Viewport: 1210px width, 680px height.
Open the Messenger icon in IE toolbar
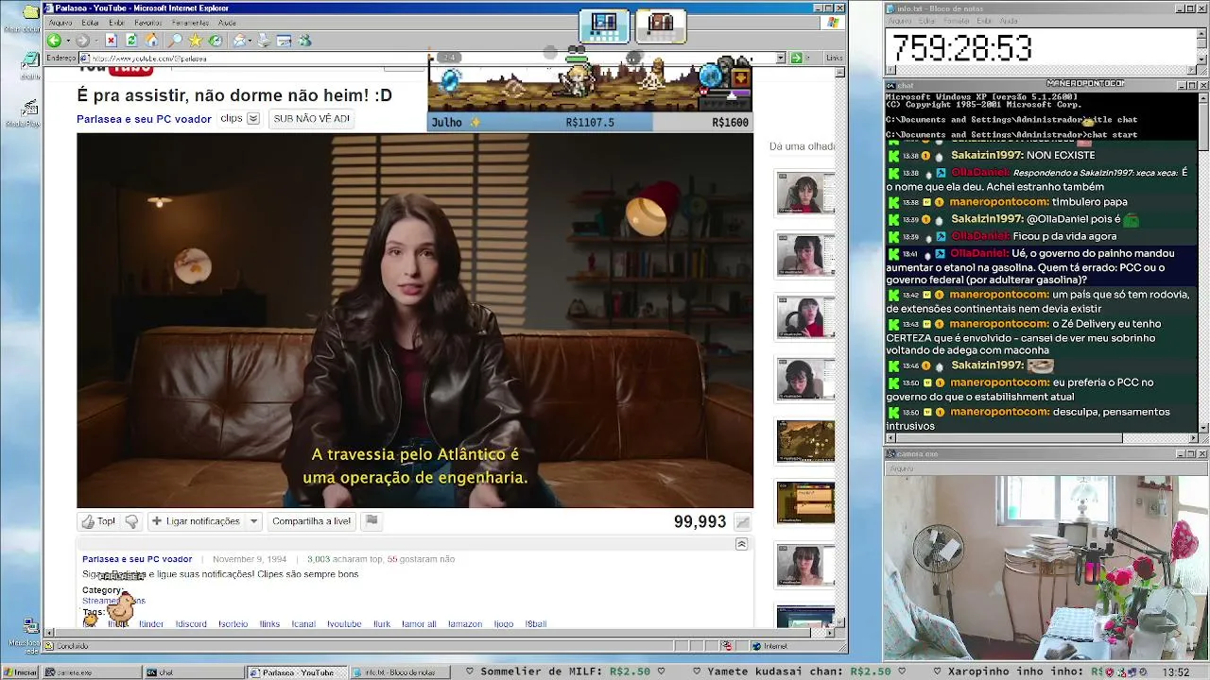tap(304, 41)
